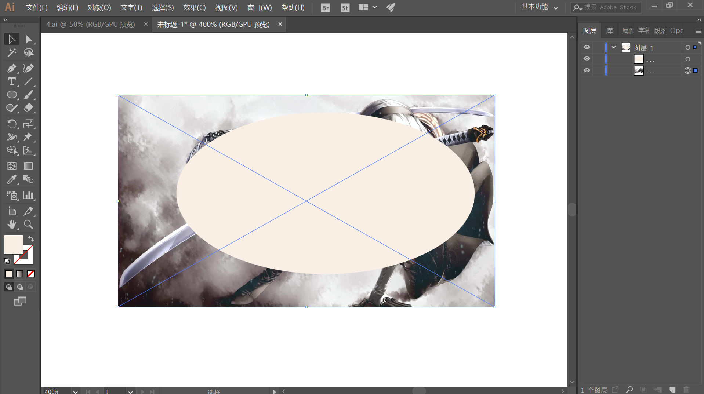Open the 对象(O) menu
Screen dimensions: 704x394
(99, 7)
